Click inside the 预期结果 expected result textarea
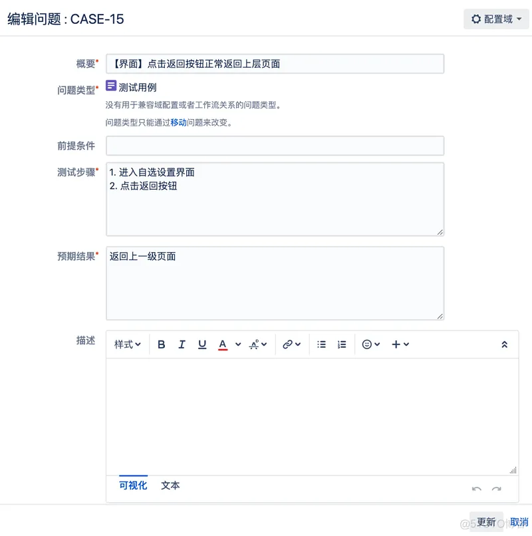 275,283
